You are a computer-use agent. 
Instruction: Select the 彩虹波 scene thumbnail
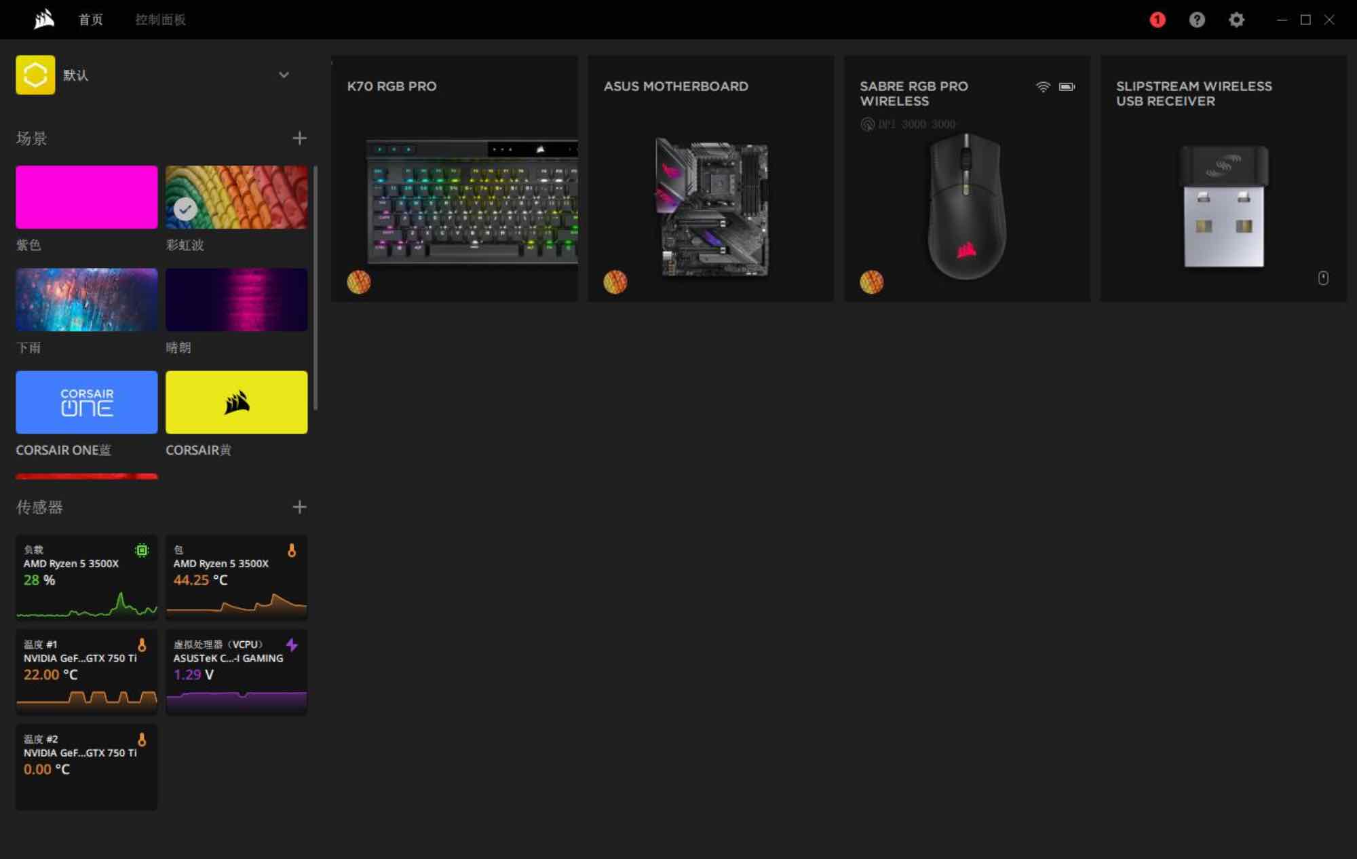(236, 197)
